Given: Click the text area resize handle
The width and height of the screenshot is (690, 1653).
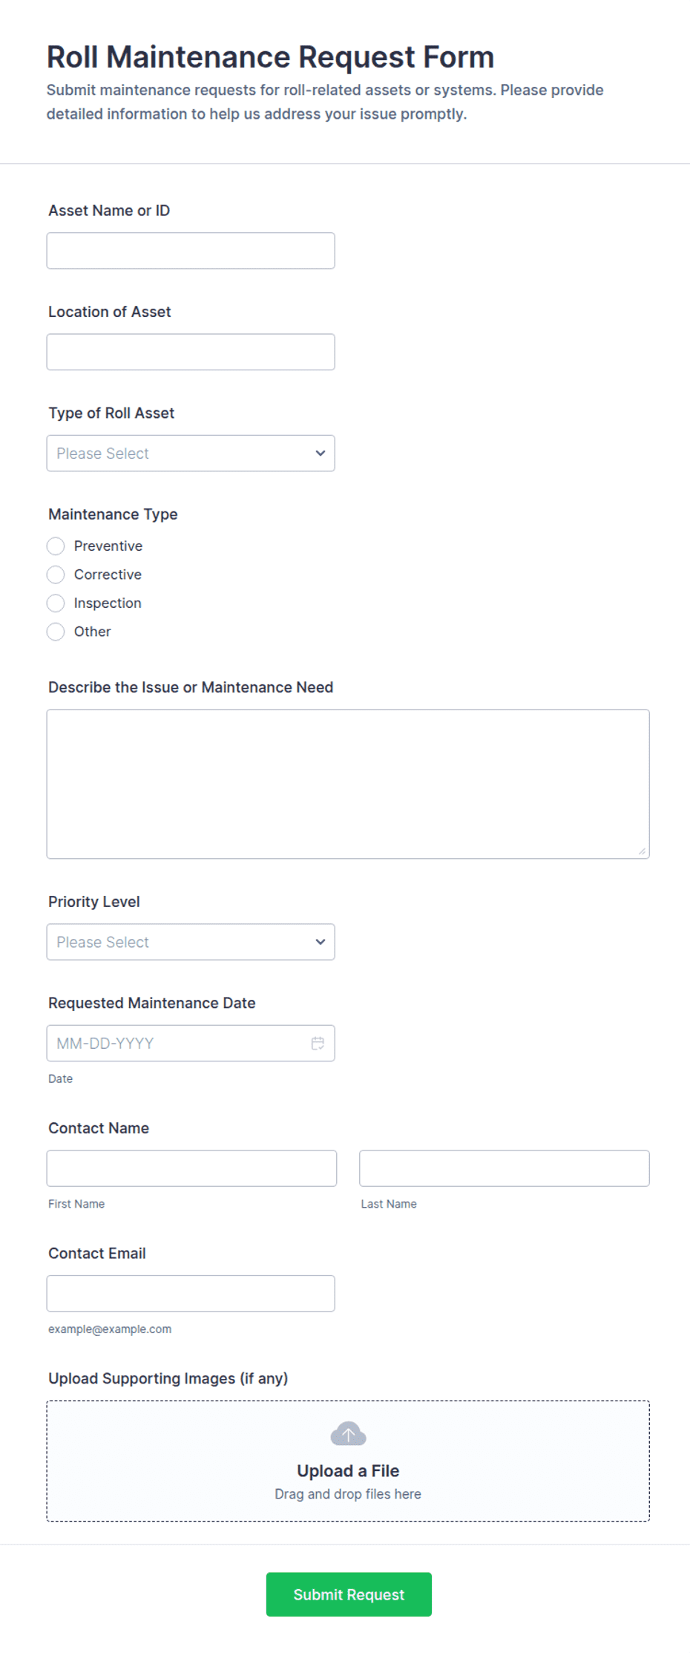Looking at the screenshot, I should click(642, 851).
